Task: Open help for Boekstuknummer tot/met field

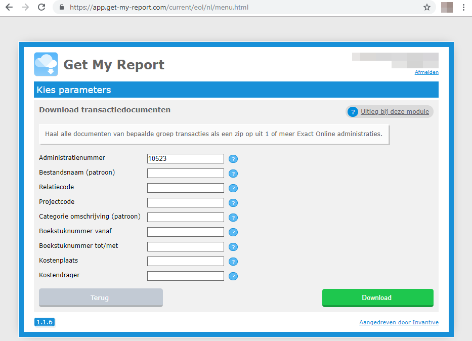Action: point(233,247)
